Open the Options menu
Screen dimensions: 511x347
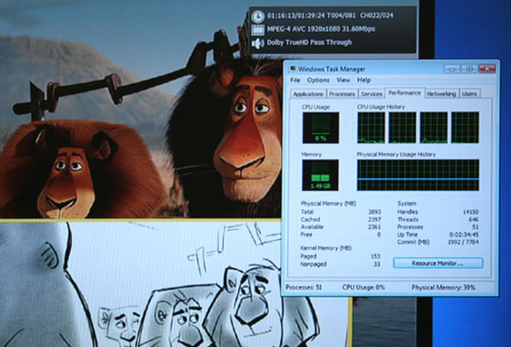click(x=318, y=80)
